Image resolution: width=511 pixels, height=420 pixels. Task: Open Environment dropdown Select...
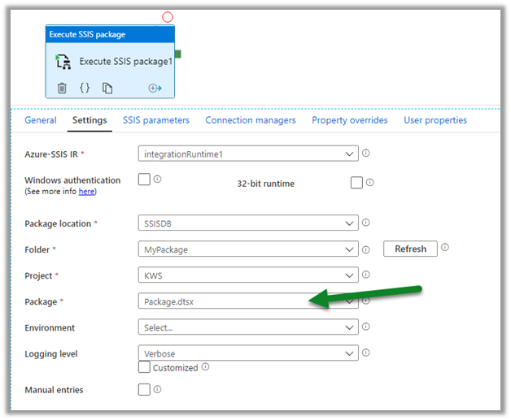[x=248, y=327]
